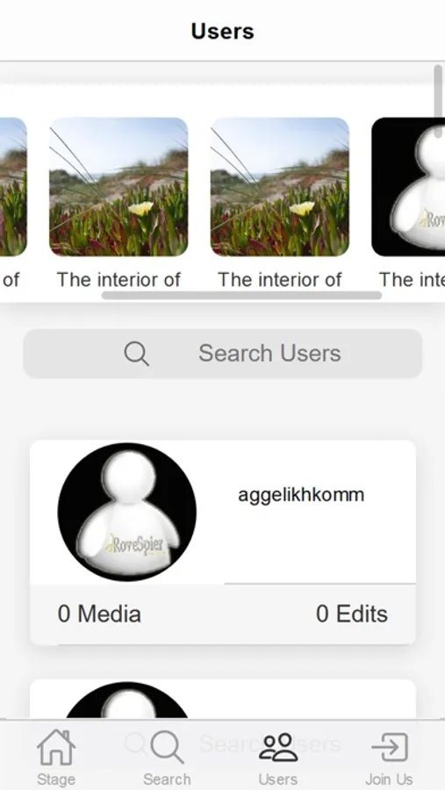Tap the Search magnifier in bottom navigation
445x790 pixels.
coord(167,748)
